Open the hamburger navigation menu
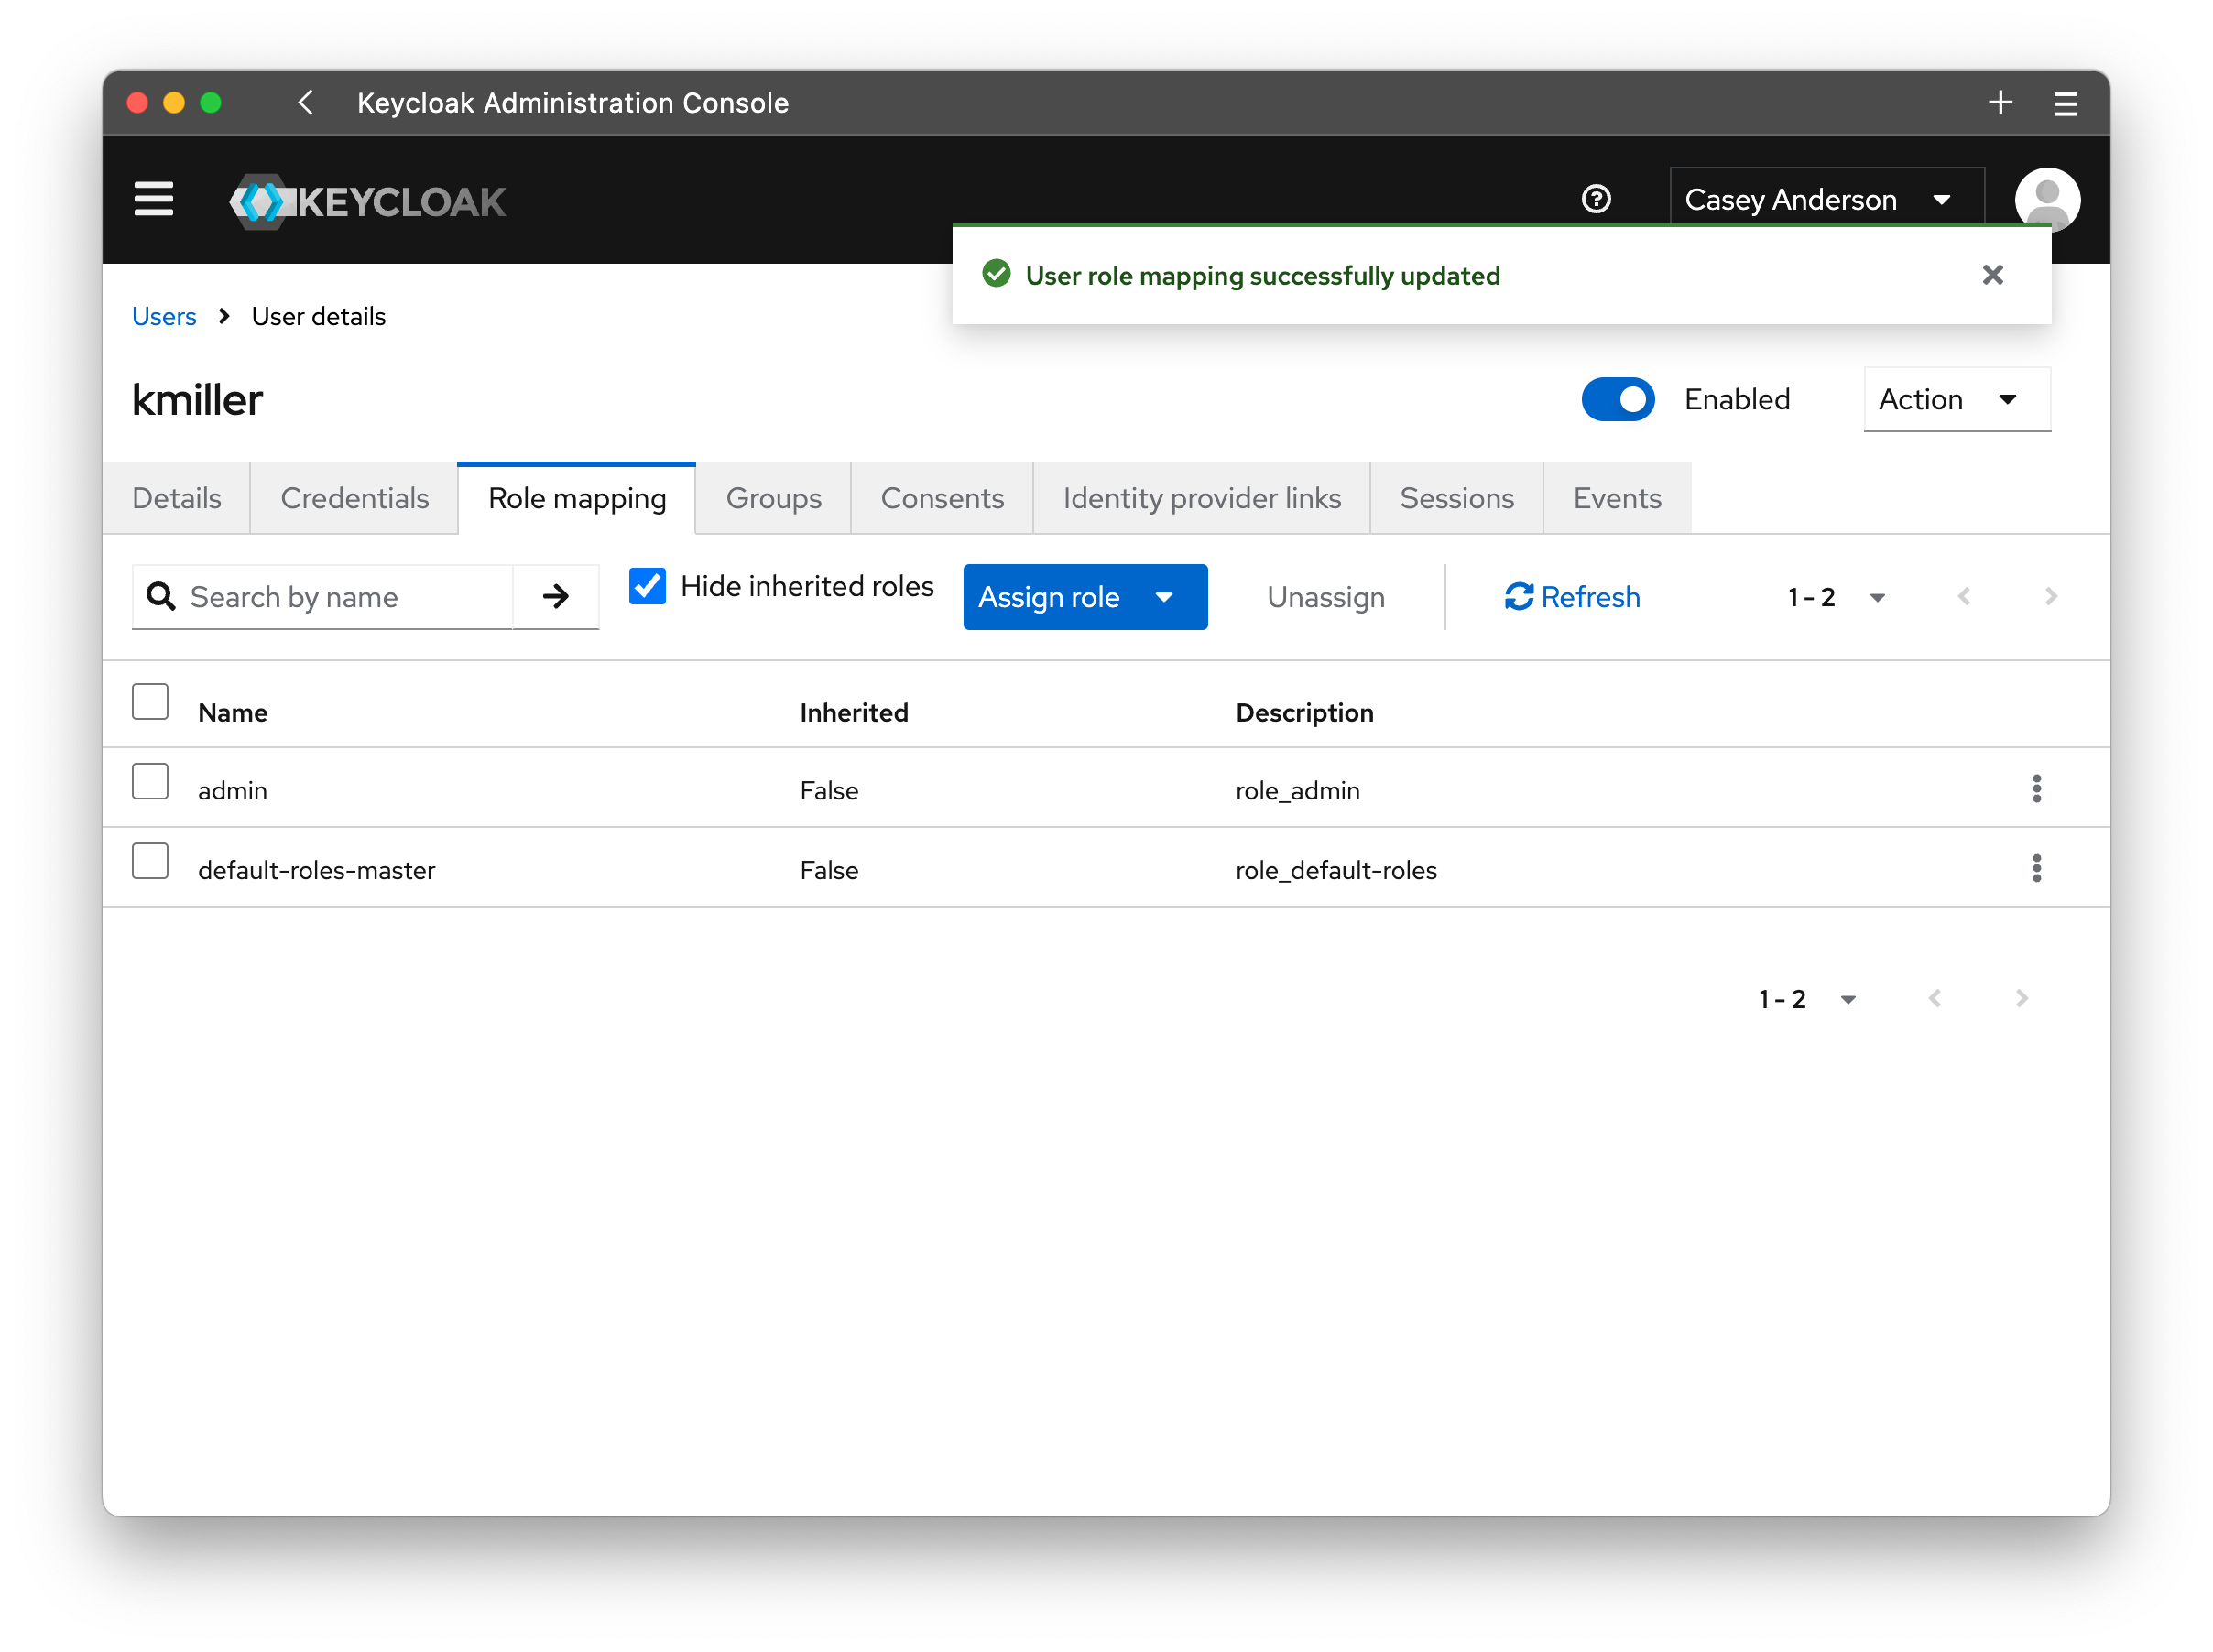The width and height of the screenshot is (2213, 1652). point(153,199)
